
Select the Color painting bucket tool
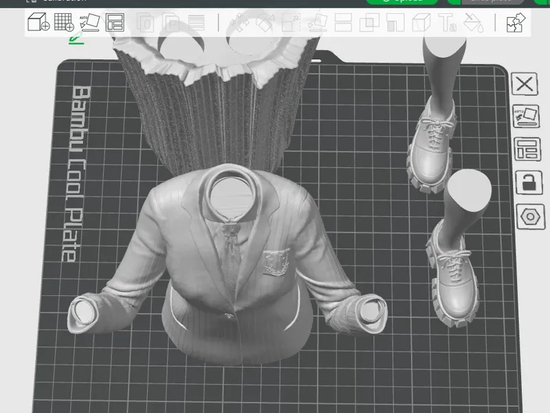(473, 23)
